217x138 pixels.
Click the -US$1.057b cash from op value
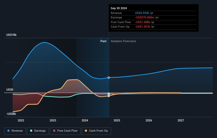click(x=142, y=27)
